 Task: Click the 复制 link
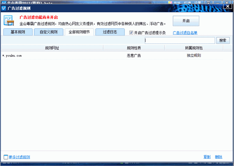click(x=207, y=157)
